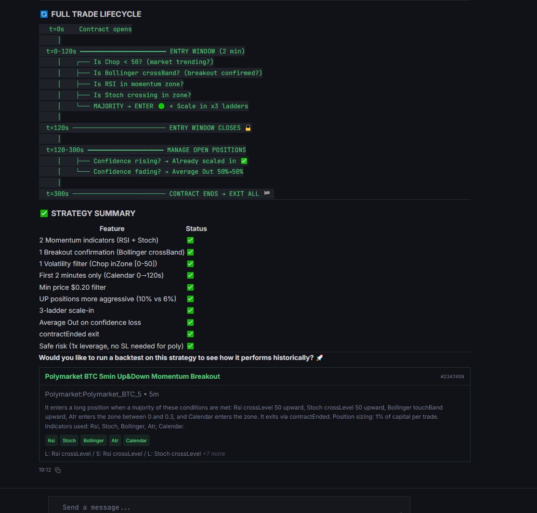This screenshot has width=537, height=513.
Task: Click 'Is Bollinger crossBand?' line
Action: 178,73
